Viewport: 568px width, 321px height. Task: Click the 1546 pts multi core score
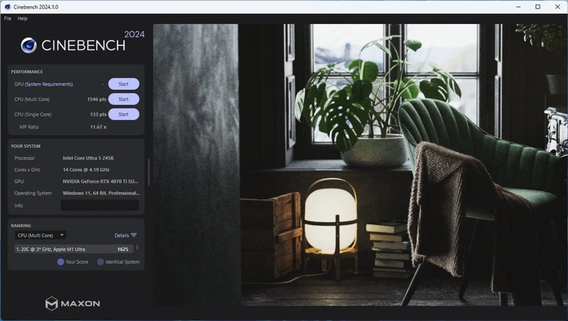point(96,99)
